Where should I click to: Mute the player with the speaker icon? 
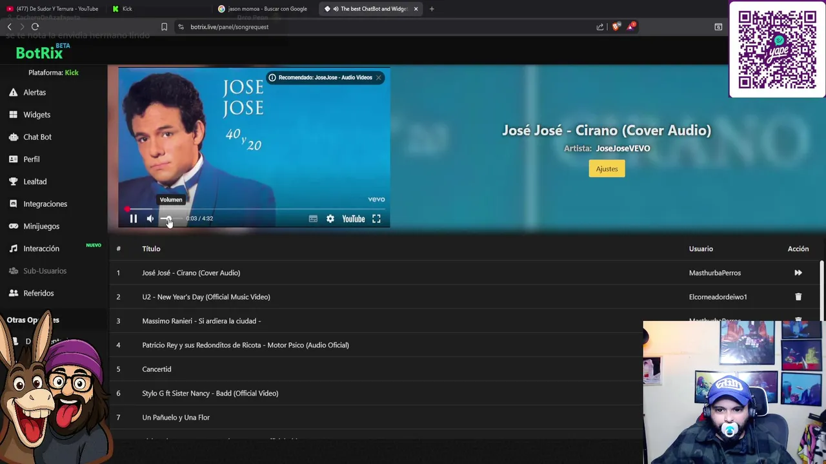coord(150,219)
